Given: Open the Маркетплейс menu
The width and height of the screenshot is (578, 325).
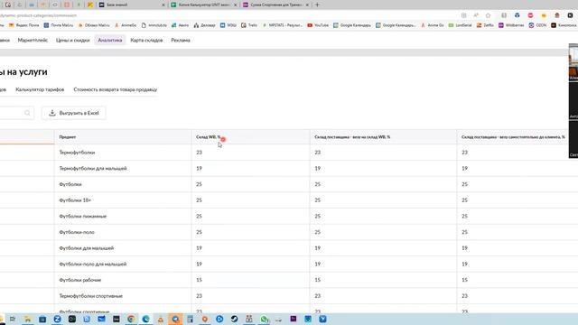Looking at the screenshot, I should point(33,40).
